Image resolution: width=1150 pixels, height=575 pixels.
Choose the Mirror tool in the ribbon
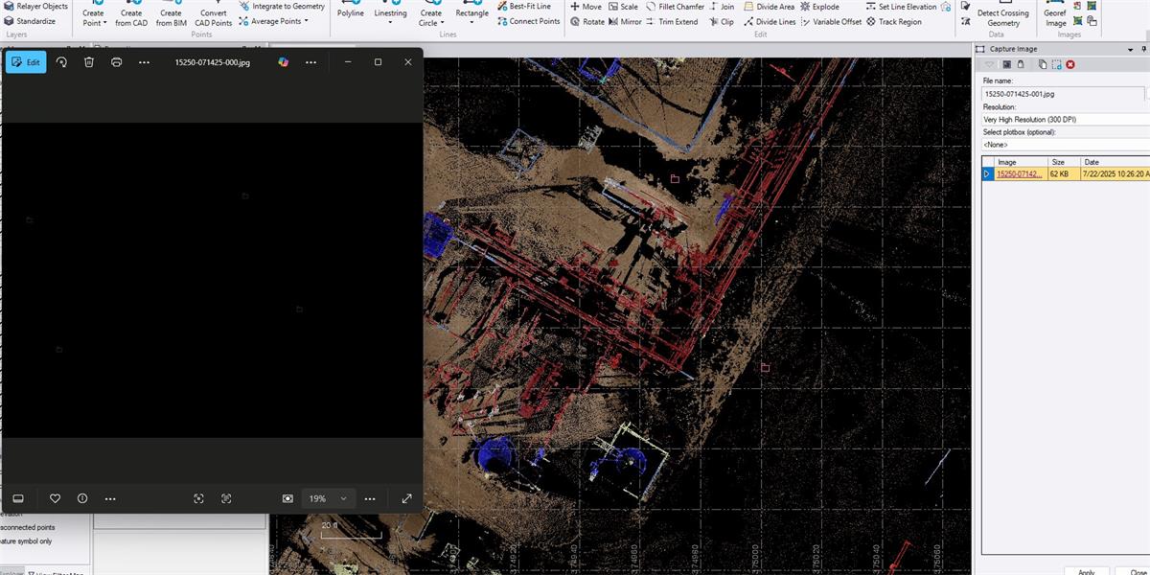click(x=624, y=21)
